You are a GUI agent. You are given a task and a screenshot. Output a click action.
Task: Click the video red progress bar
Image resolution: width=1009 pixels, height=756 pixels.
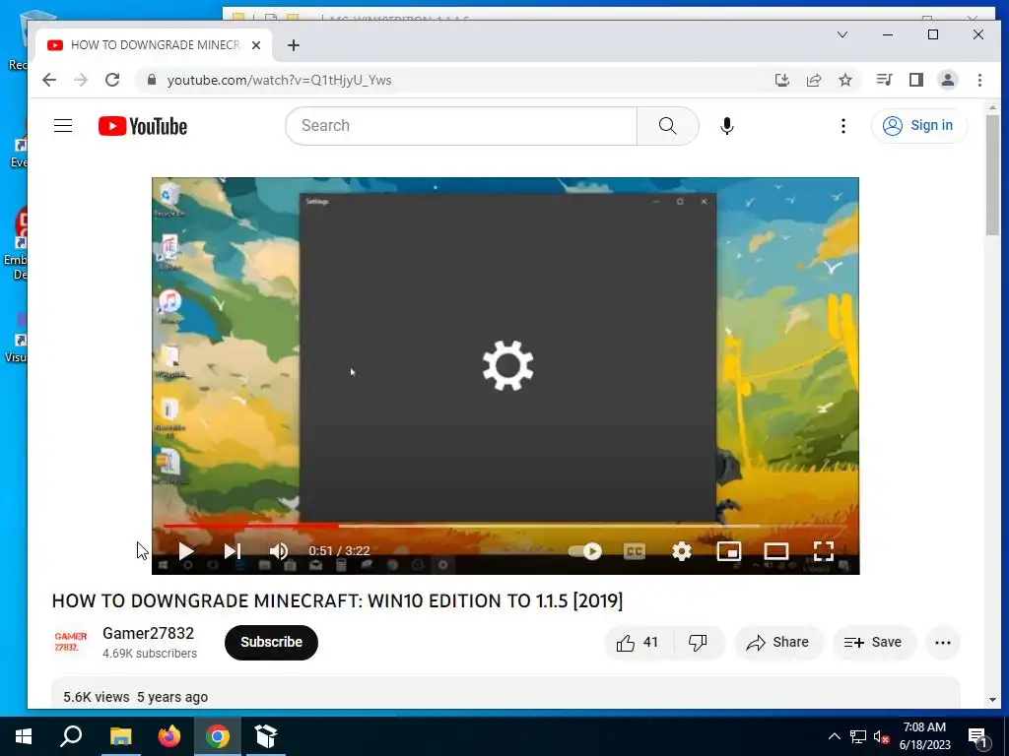251,526
